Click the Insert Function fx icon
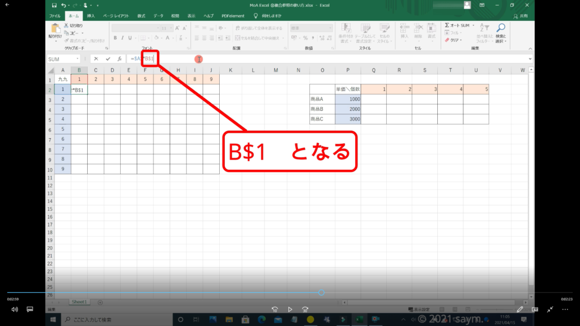Image resolution: width=580 pixels, height=326 pixels. pos(120,59)
